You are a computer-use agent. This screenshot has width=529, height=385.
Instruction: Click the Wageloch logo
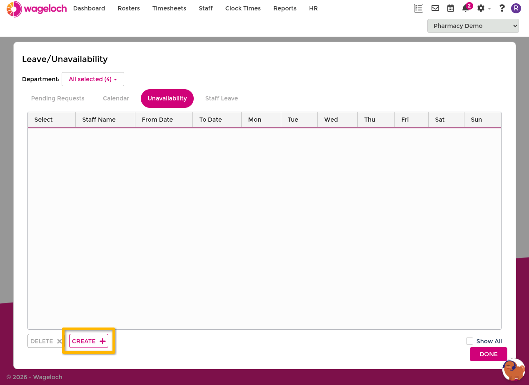pyautogui.click(x=37, y=9)
